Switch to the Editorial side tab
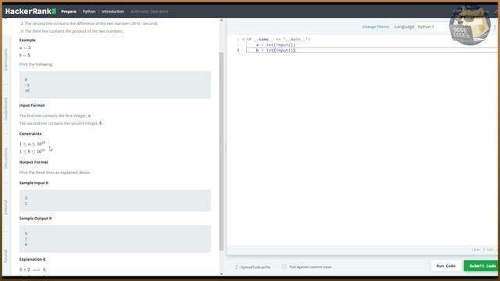The image size is (500, 281). 5,207
